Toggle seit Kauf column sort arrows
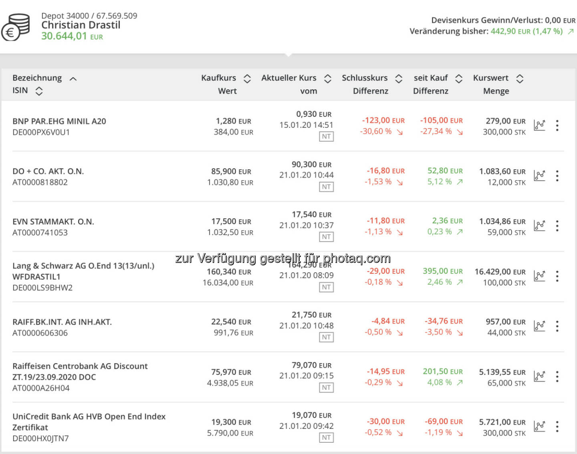 tap(459, 79)
